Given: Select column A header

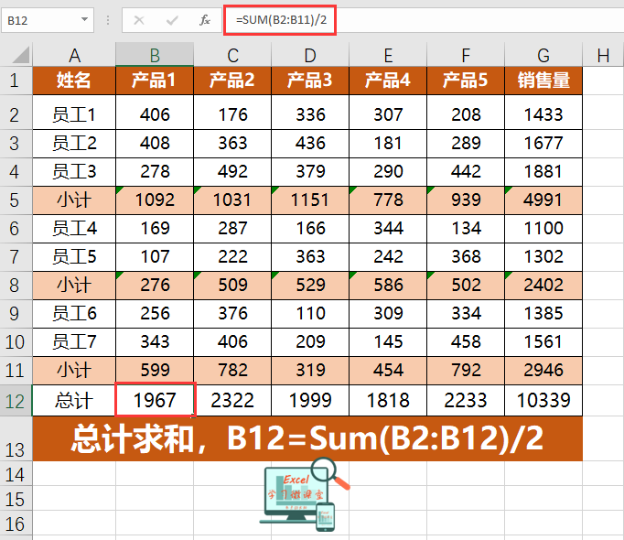Looking at the screenshot, I should (x=74, y=55).
